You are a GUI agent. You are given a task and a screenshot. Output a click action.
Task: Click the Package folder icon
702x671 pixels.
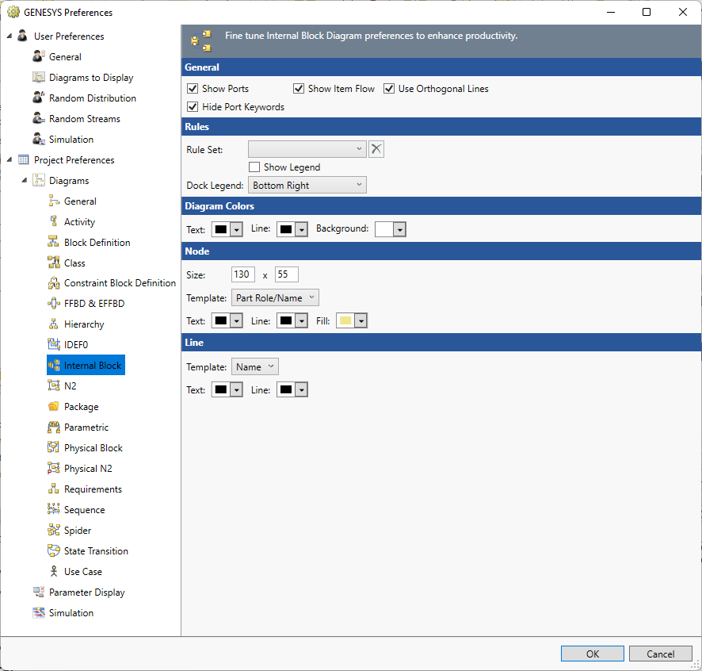[54, 406]
